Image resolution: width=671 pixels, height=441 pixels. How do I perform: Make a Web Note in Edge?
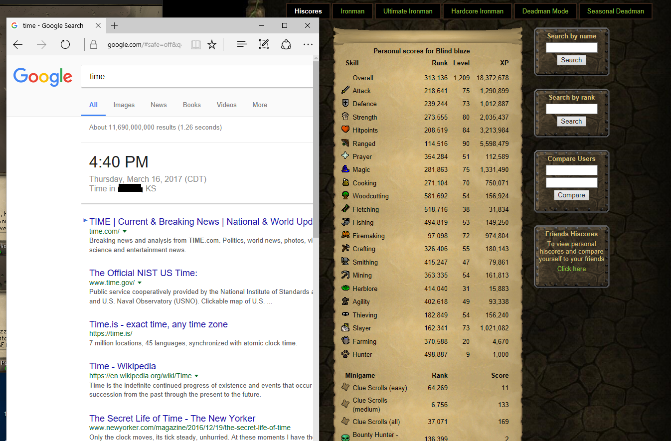tap(264, 44)
